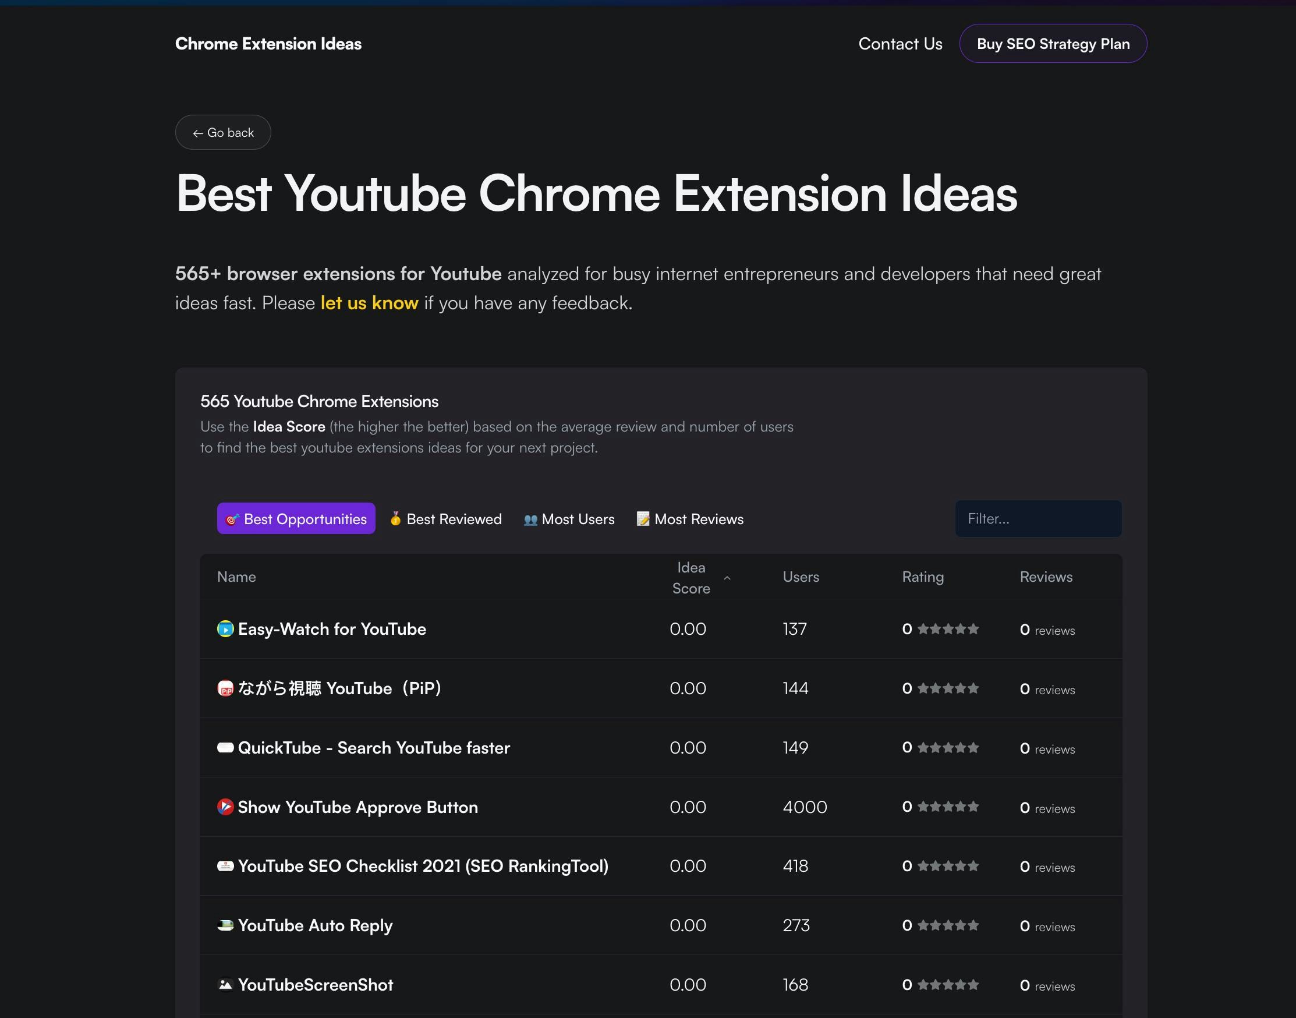Click Idea Score 0.00 in YouTube Auto Reply row
The width and height of the screenshot is (1296, 1018).
click(x=688, y=925)
